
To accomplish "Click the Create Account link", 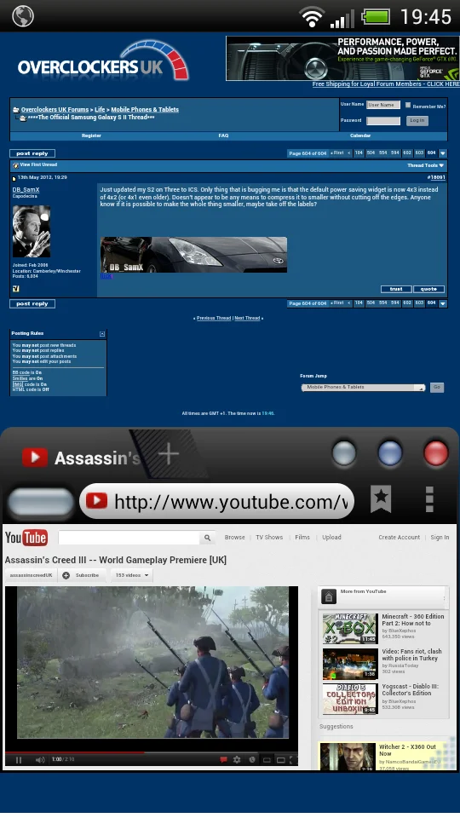I will (x=399, y=538).
